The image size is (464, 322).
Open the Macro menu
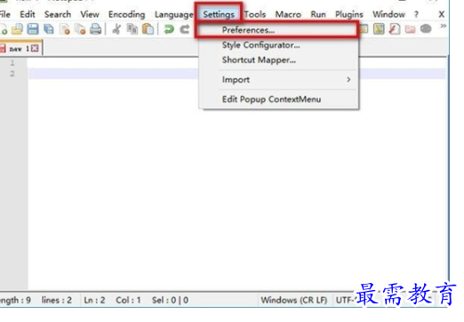click(288, 14)
